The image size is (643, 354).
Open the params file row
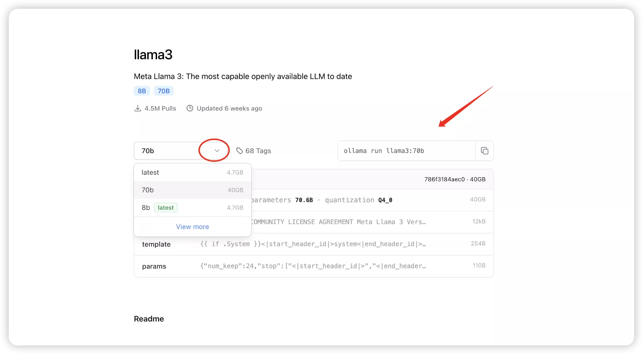click(x=314, y=266)
